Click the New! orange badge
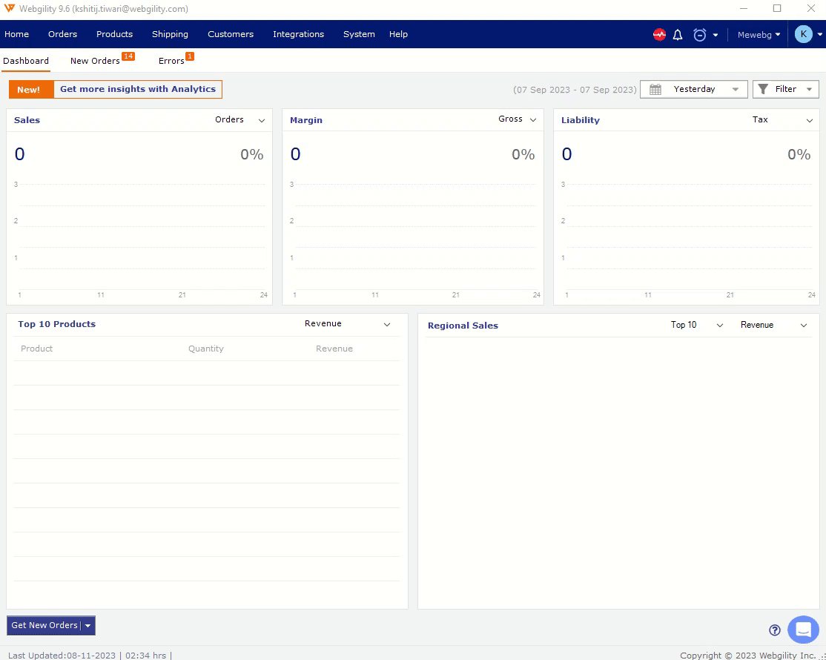826x660 pixels. [x=31, y=90]
